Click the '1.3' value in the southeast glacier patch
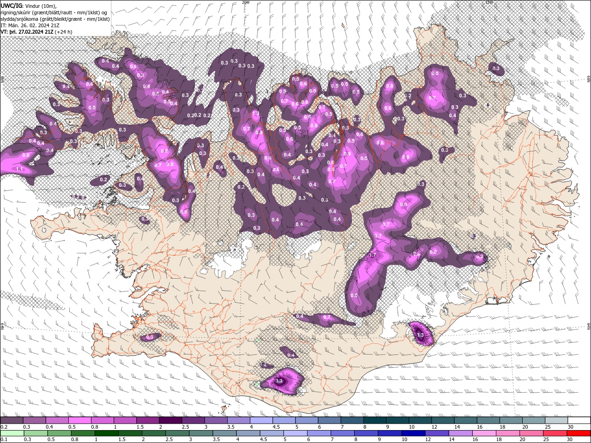 (420, 335)
